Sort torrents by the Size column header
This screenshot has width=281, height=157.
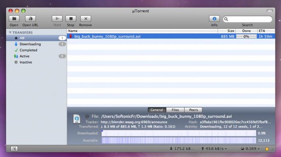[x=226, y=31]
